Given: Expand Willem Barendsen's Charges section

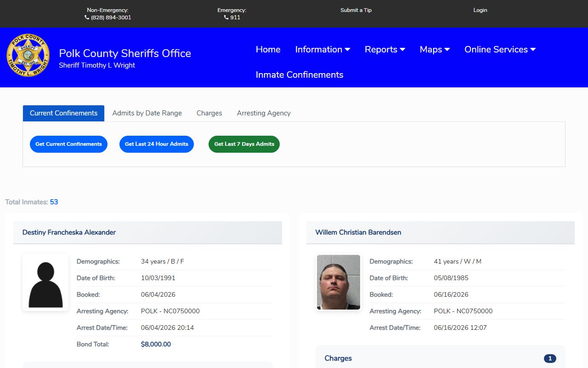Looking at the screenshot, I should point(440,358).
